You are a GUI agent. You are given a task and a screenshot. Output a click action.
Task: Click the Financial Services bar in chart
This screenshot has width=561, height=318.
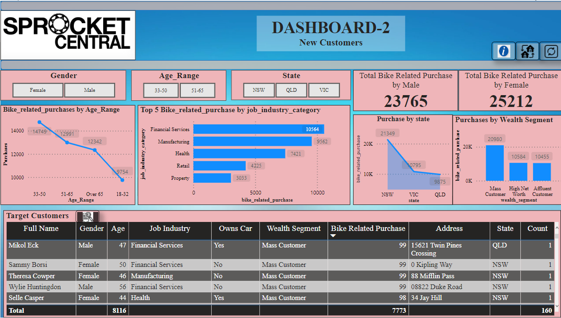tap(258, 129)
